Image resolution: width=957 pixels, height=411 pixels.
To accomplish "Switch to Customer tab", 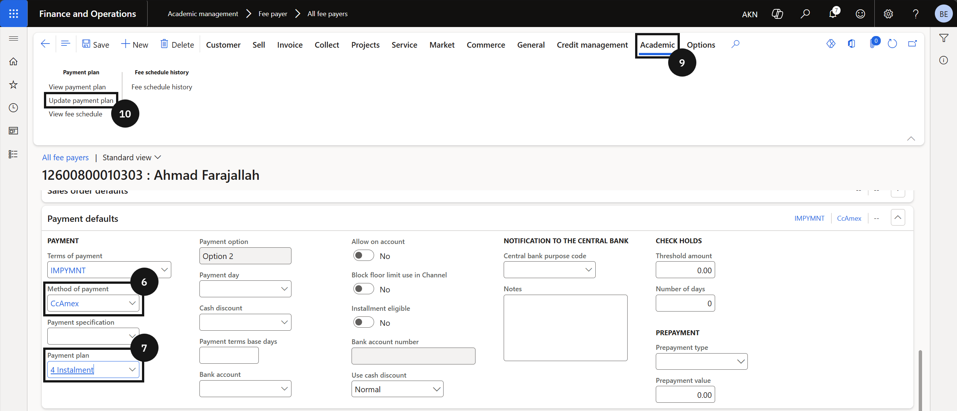I will [223, 45].
